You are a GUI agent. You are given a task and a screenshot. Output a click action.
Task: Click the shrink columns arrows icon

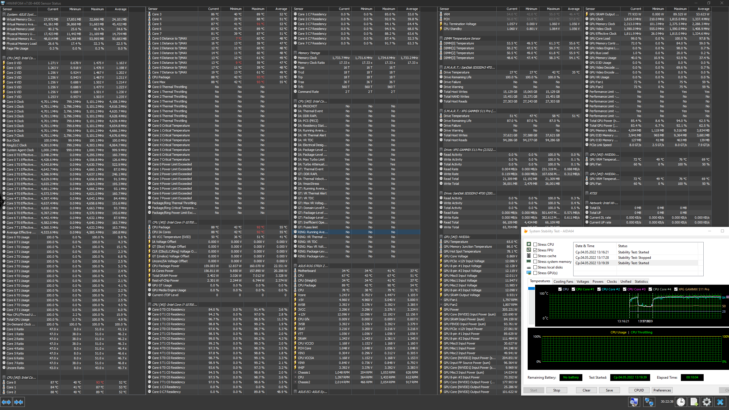19,402
